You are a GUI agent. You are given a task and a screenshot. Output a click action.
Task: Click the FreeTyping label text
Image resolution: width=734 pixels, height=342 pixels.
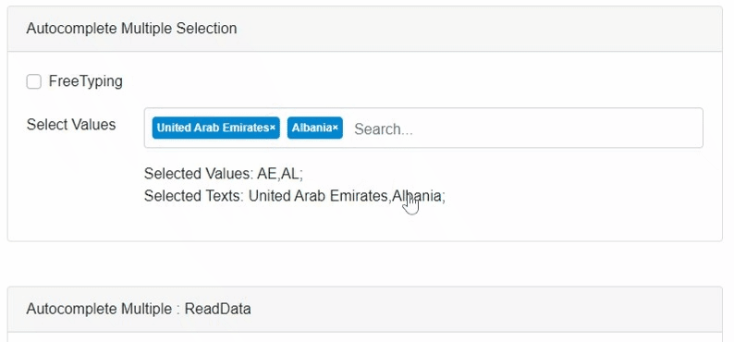click(x=86, y=81)
